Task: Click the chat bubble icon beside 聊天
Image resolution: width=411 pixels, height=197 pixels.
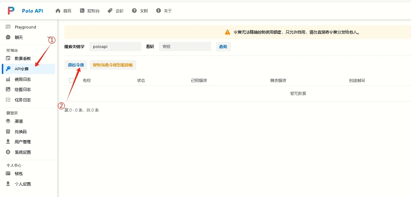Action: tap(8, 38)
